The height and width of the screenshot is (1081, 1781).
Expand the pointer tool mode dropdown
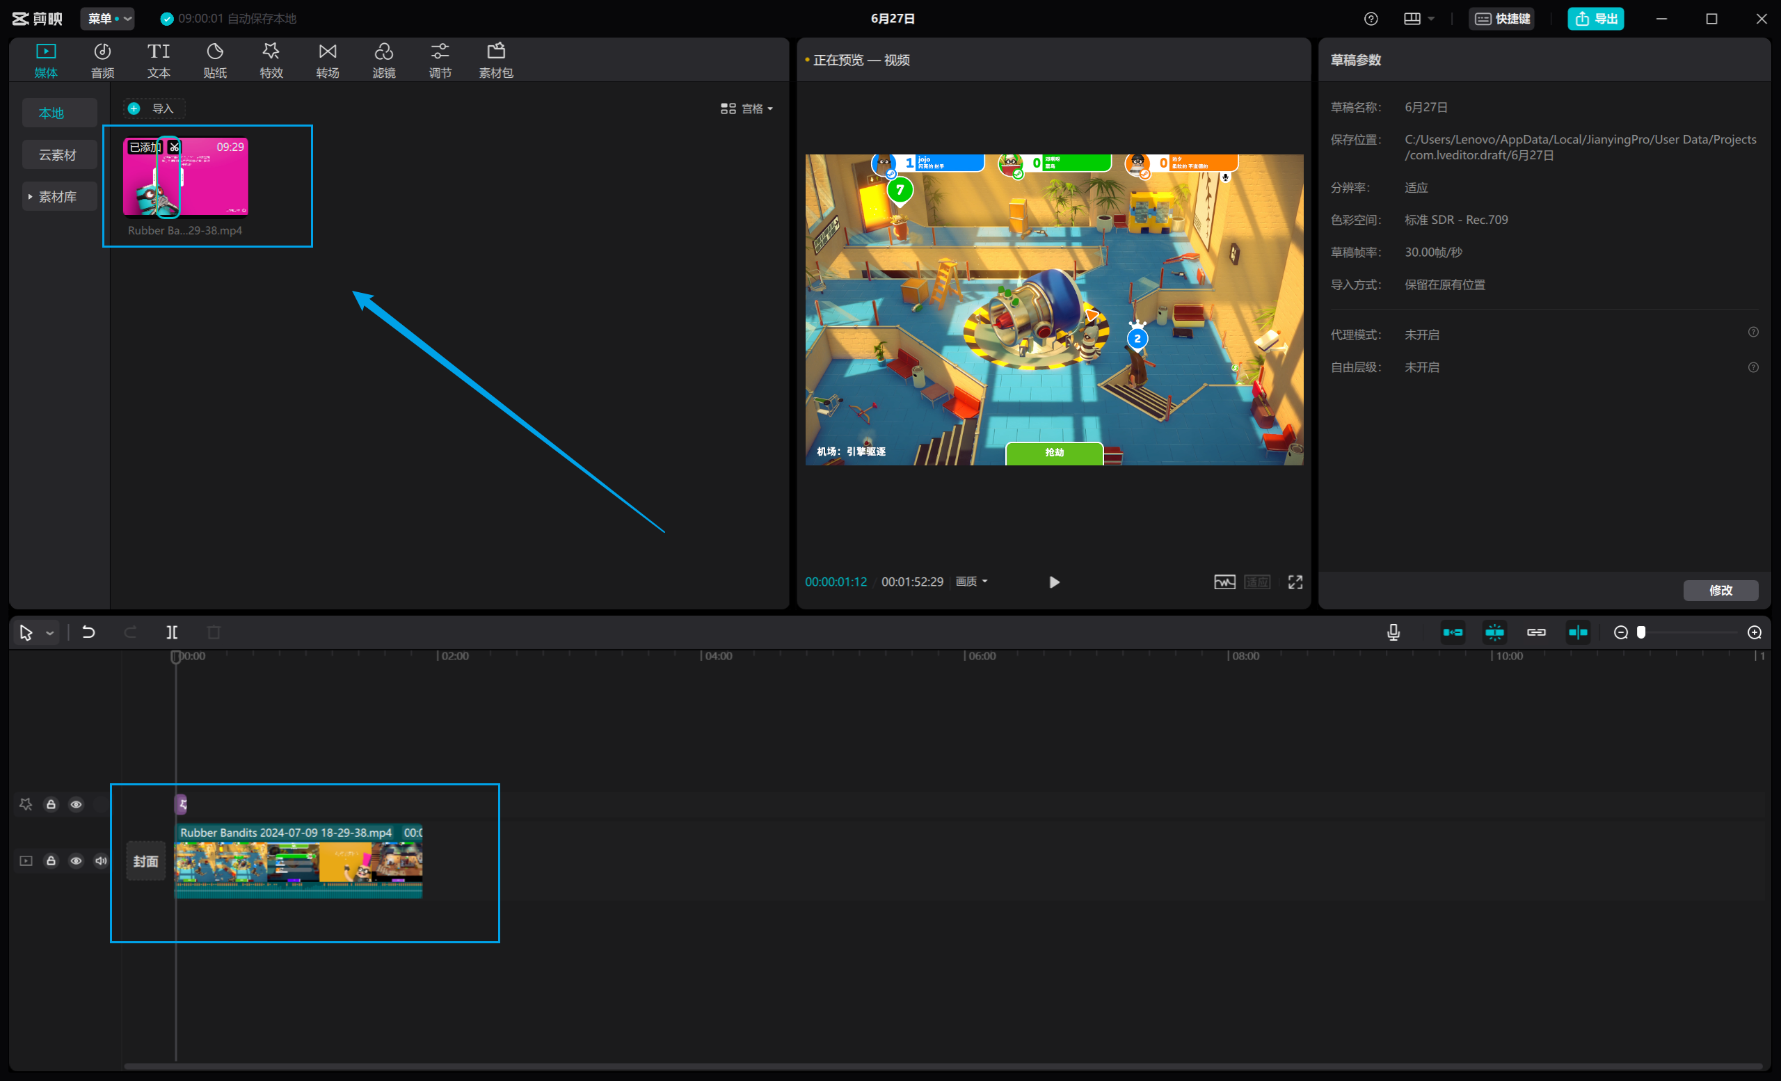click(50, 633)
